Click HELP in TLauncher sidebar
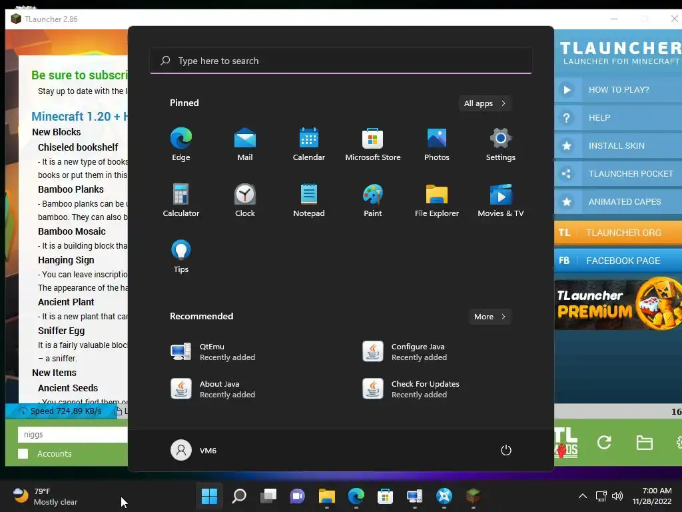682x512 pixels. [x=618, y=117]
